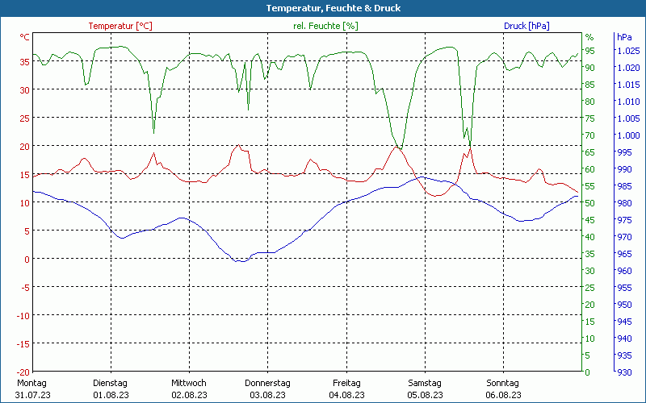
Task: Click the 'Freitag' day label
Action: click(346, 383)
